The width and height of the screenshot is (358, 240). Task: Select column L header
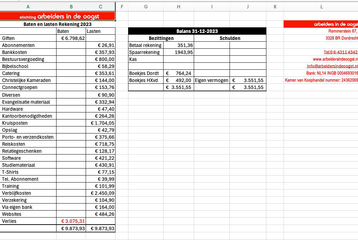click(321, 7)
